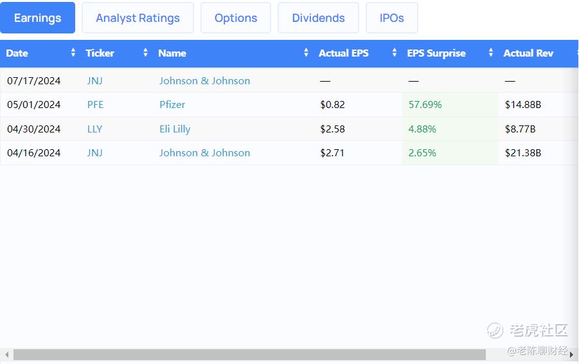
Task: Click the horizontal scrollbar thumb
Action: pos(249,354)
